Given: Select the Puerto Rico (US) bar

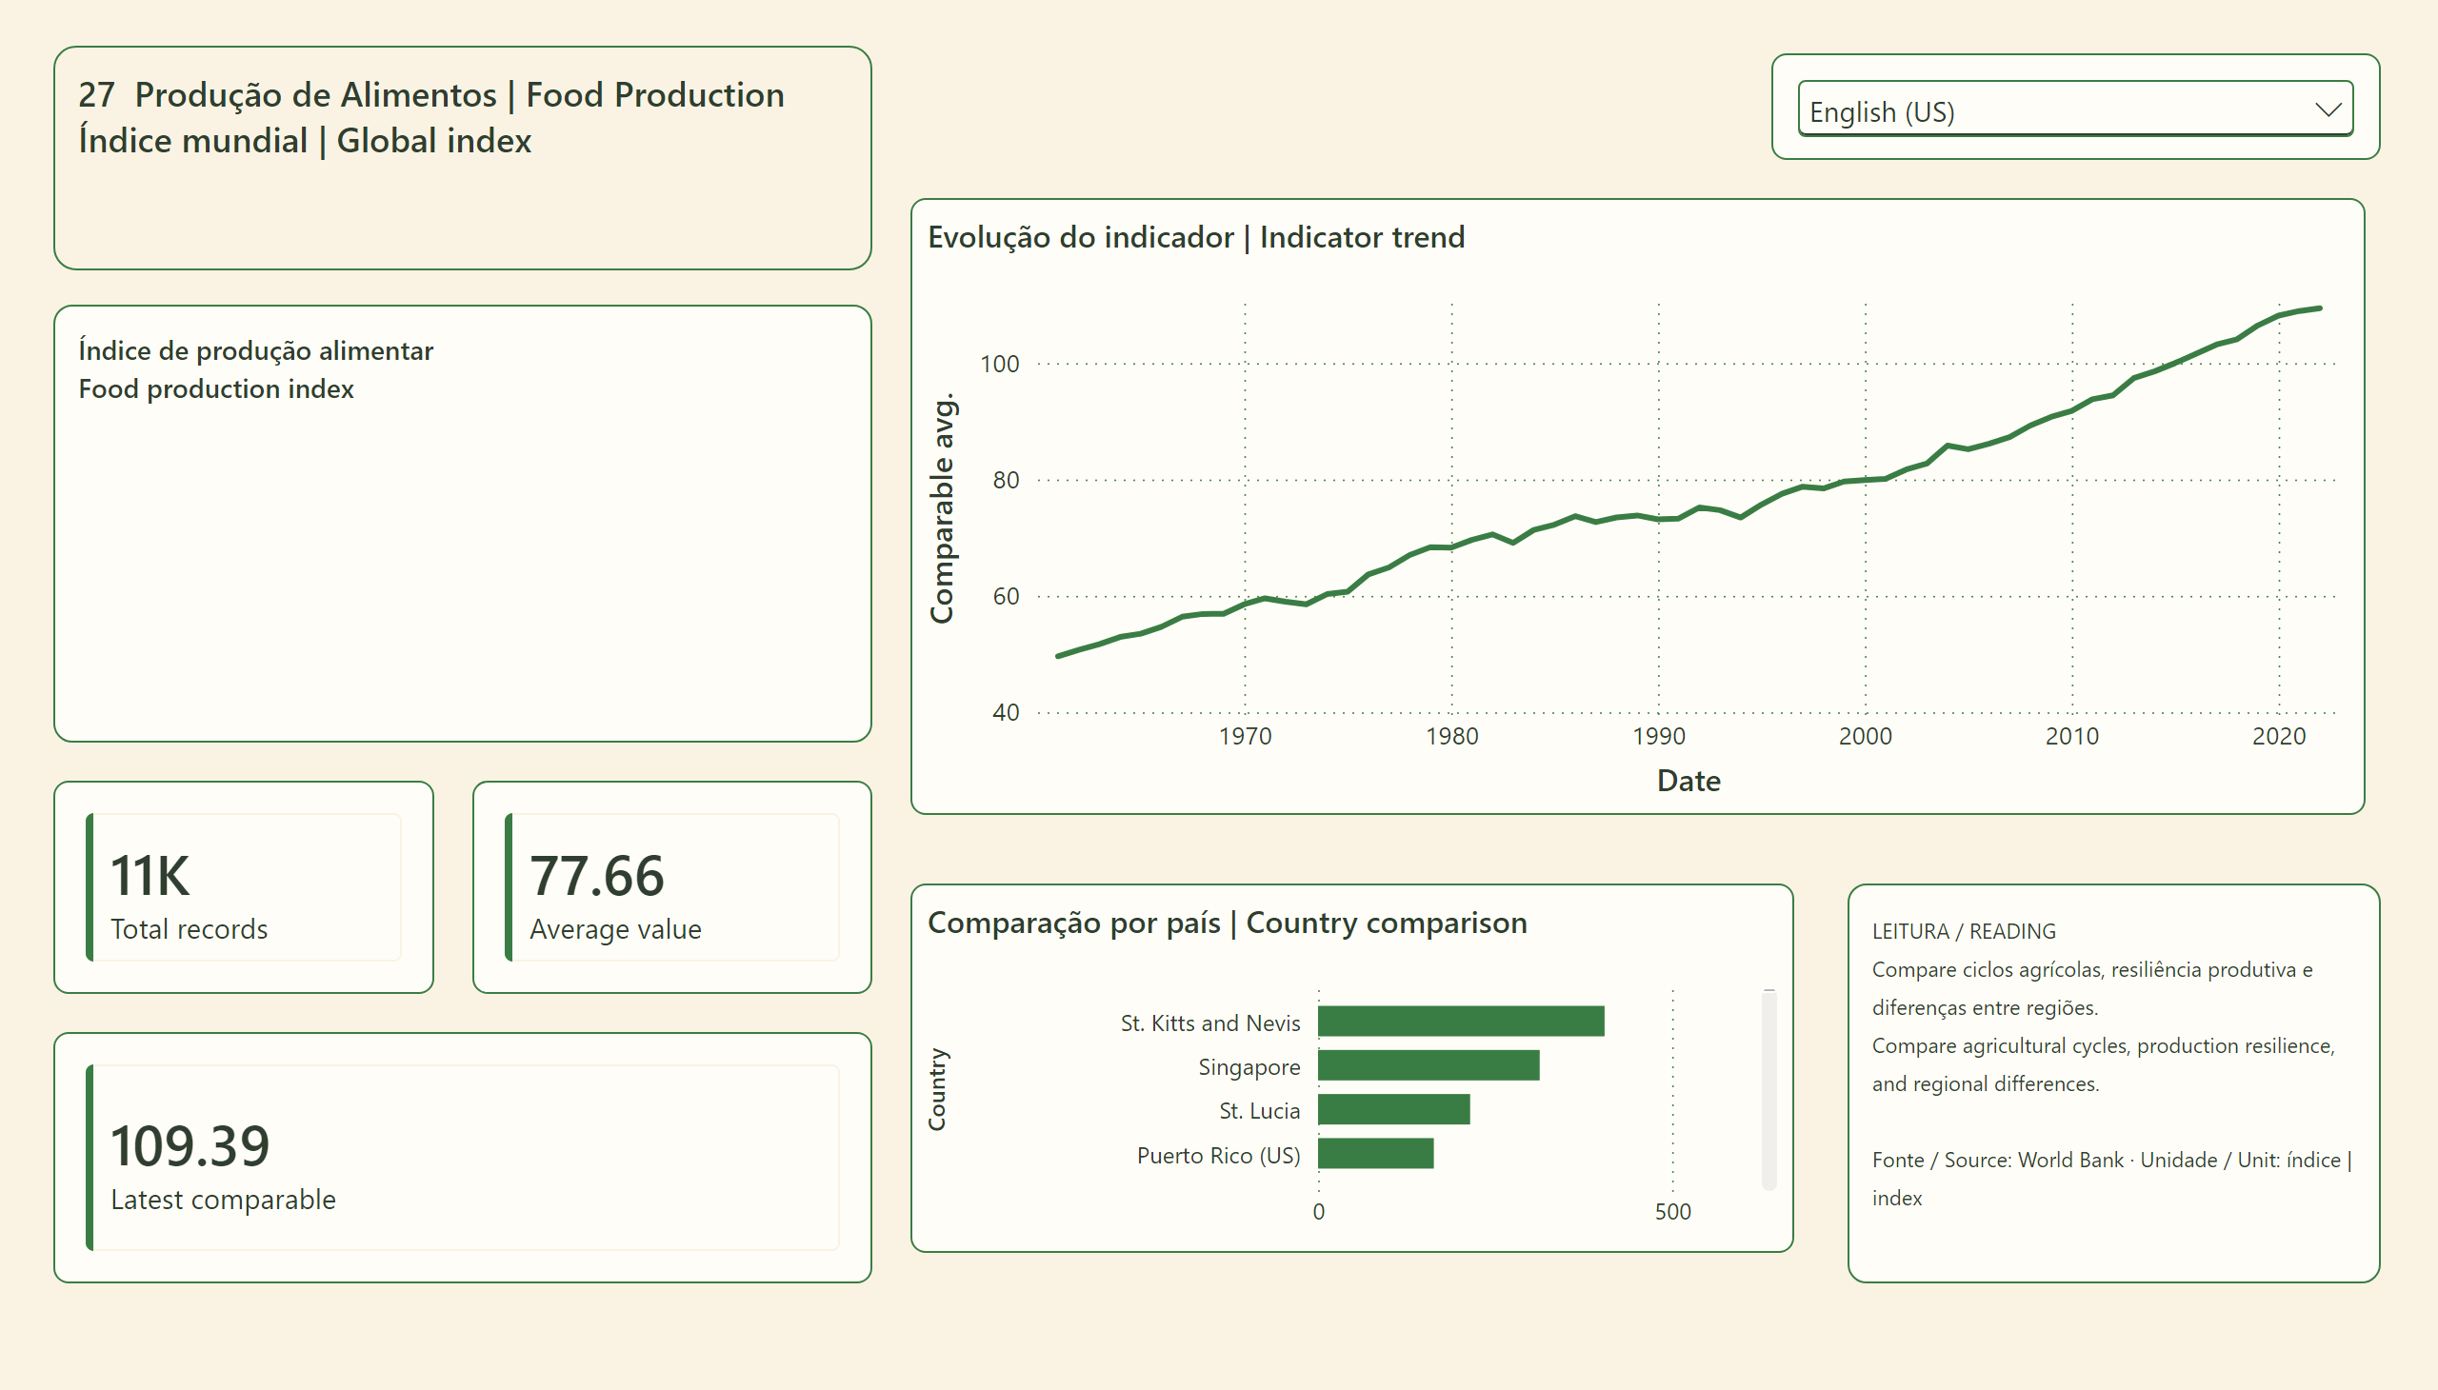Looking at the screenshot, I should (x=1375, y=1153).
